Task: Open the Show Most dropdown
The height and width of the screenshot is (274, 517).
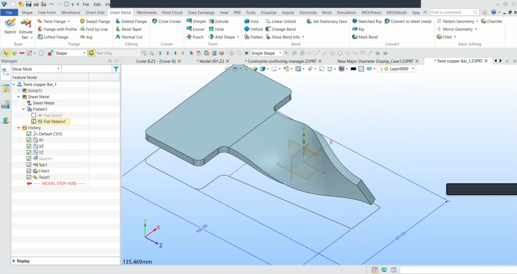Action: (36, 69)
